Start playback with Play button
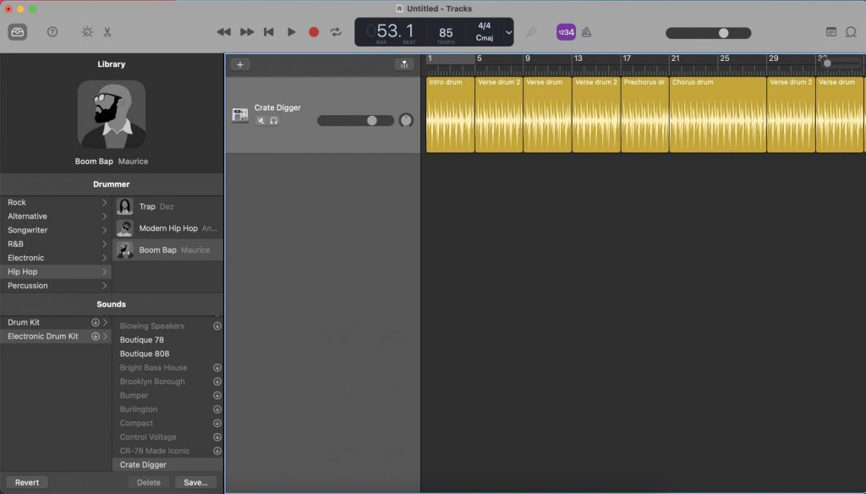 [x=291, y=32]
